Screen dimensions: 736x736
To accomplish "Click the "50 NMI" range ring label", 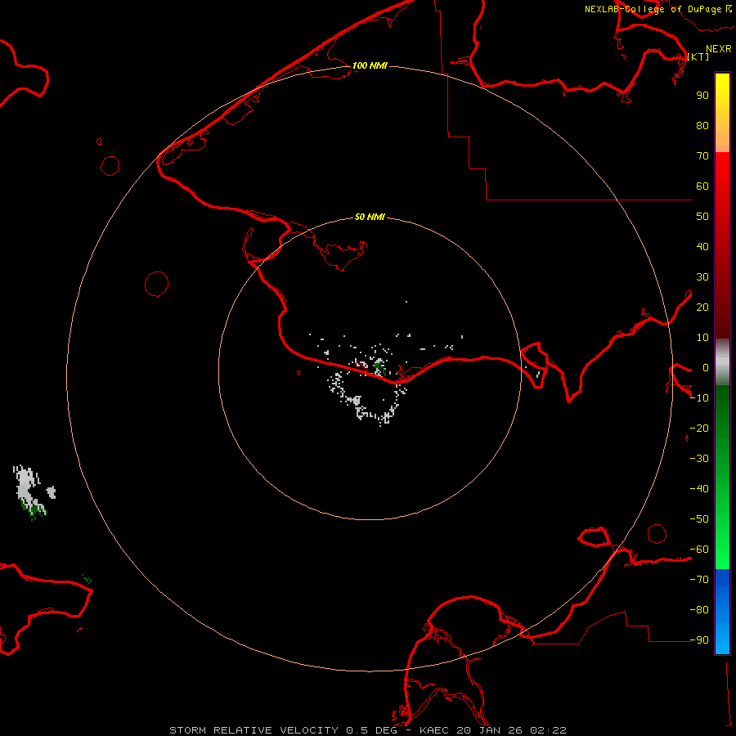I will [x=370, y=217].
